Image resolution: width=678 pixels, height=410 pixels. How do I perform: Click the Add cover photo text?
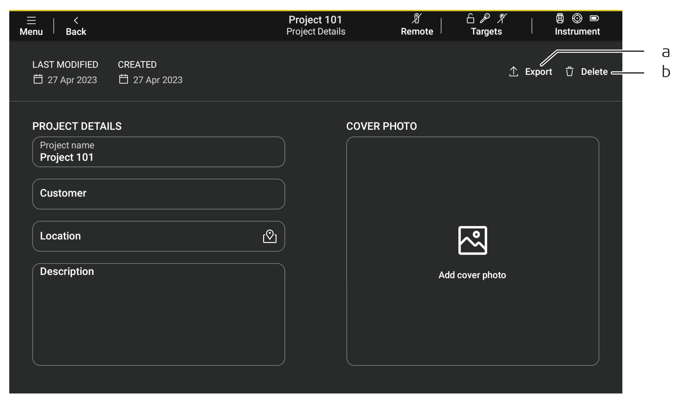(x=472, y=275)
